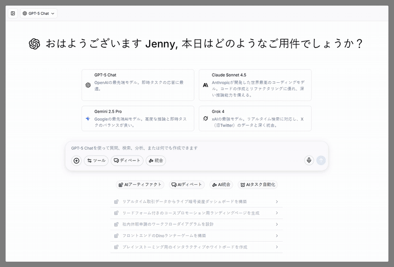Switch to AIアーティファクト tab

[x=140, y=185]
